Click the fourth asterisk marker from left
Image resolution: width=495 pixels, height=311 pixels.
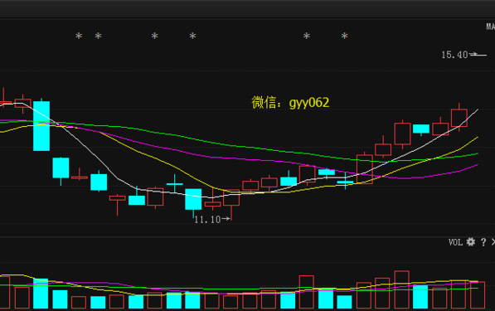[x=192, y=36]
